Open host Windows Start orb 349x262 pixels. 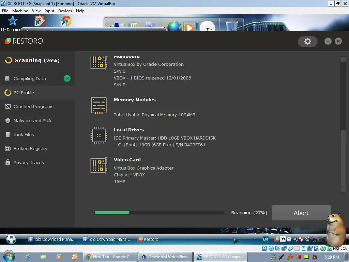[9, 257]
